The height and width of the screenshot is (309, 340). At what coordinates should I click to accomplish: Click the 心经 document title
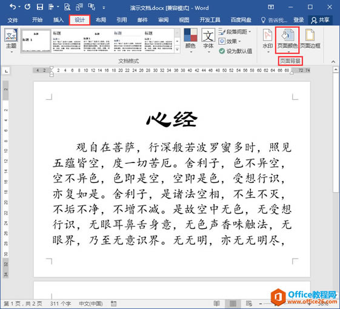[172, 119]
